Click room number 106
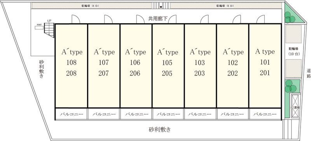The image size is (311, 141). point(135,63)
